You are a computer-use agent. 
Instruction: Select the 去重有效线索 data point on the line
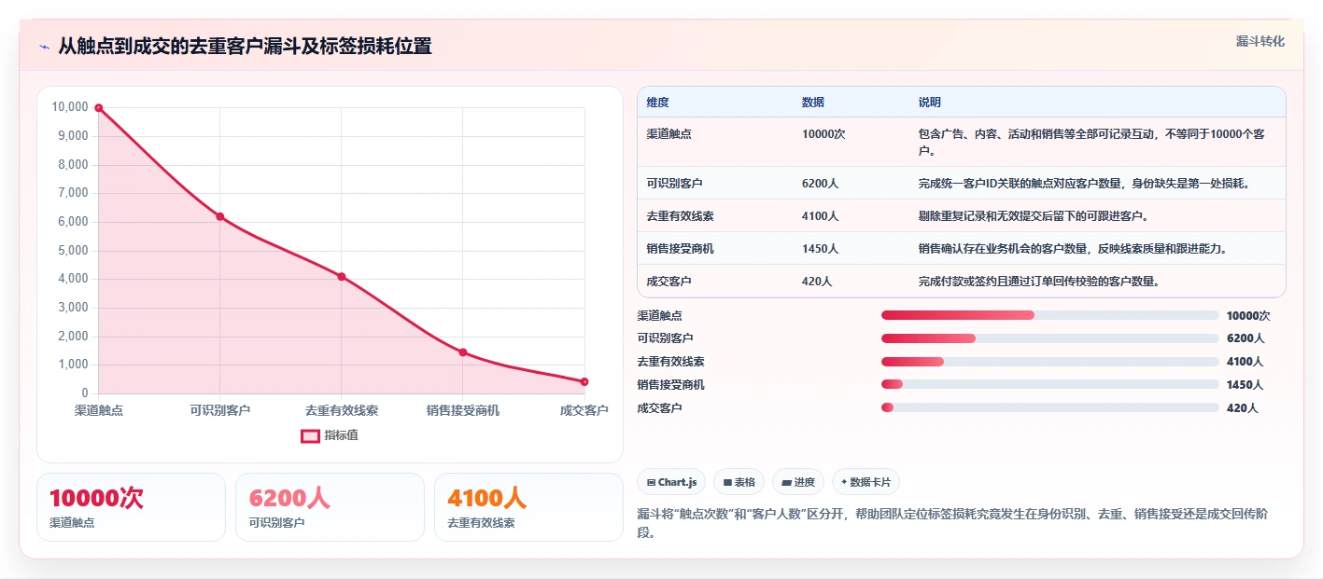point(342,276)
